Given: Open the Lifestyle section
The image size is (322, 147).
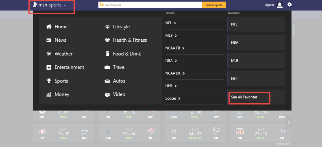Looking at the screenshot, I should [x=122, y=27].
